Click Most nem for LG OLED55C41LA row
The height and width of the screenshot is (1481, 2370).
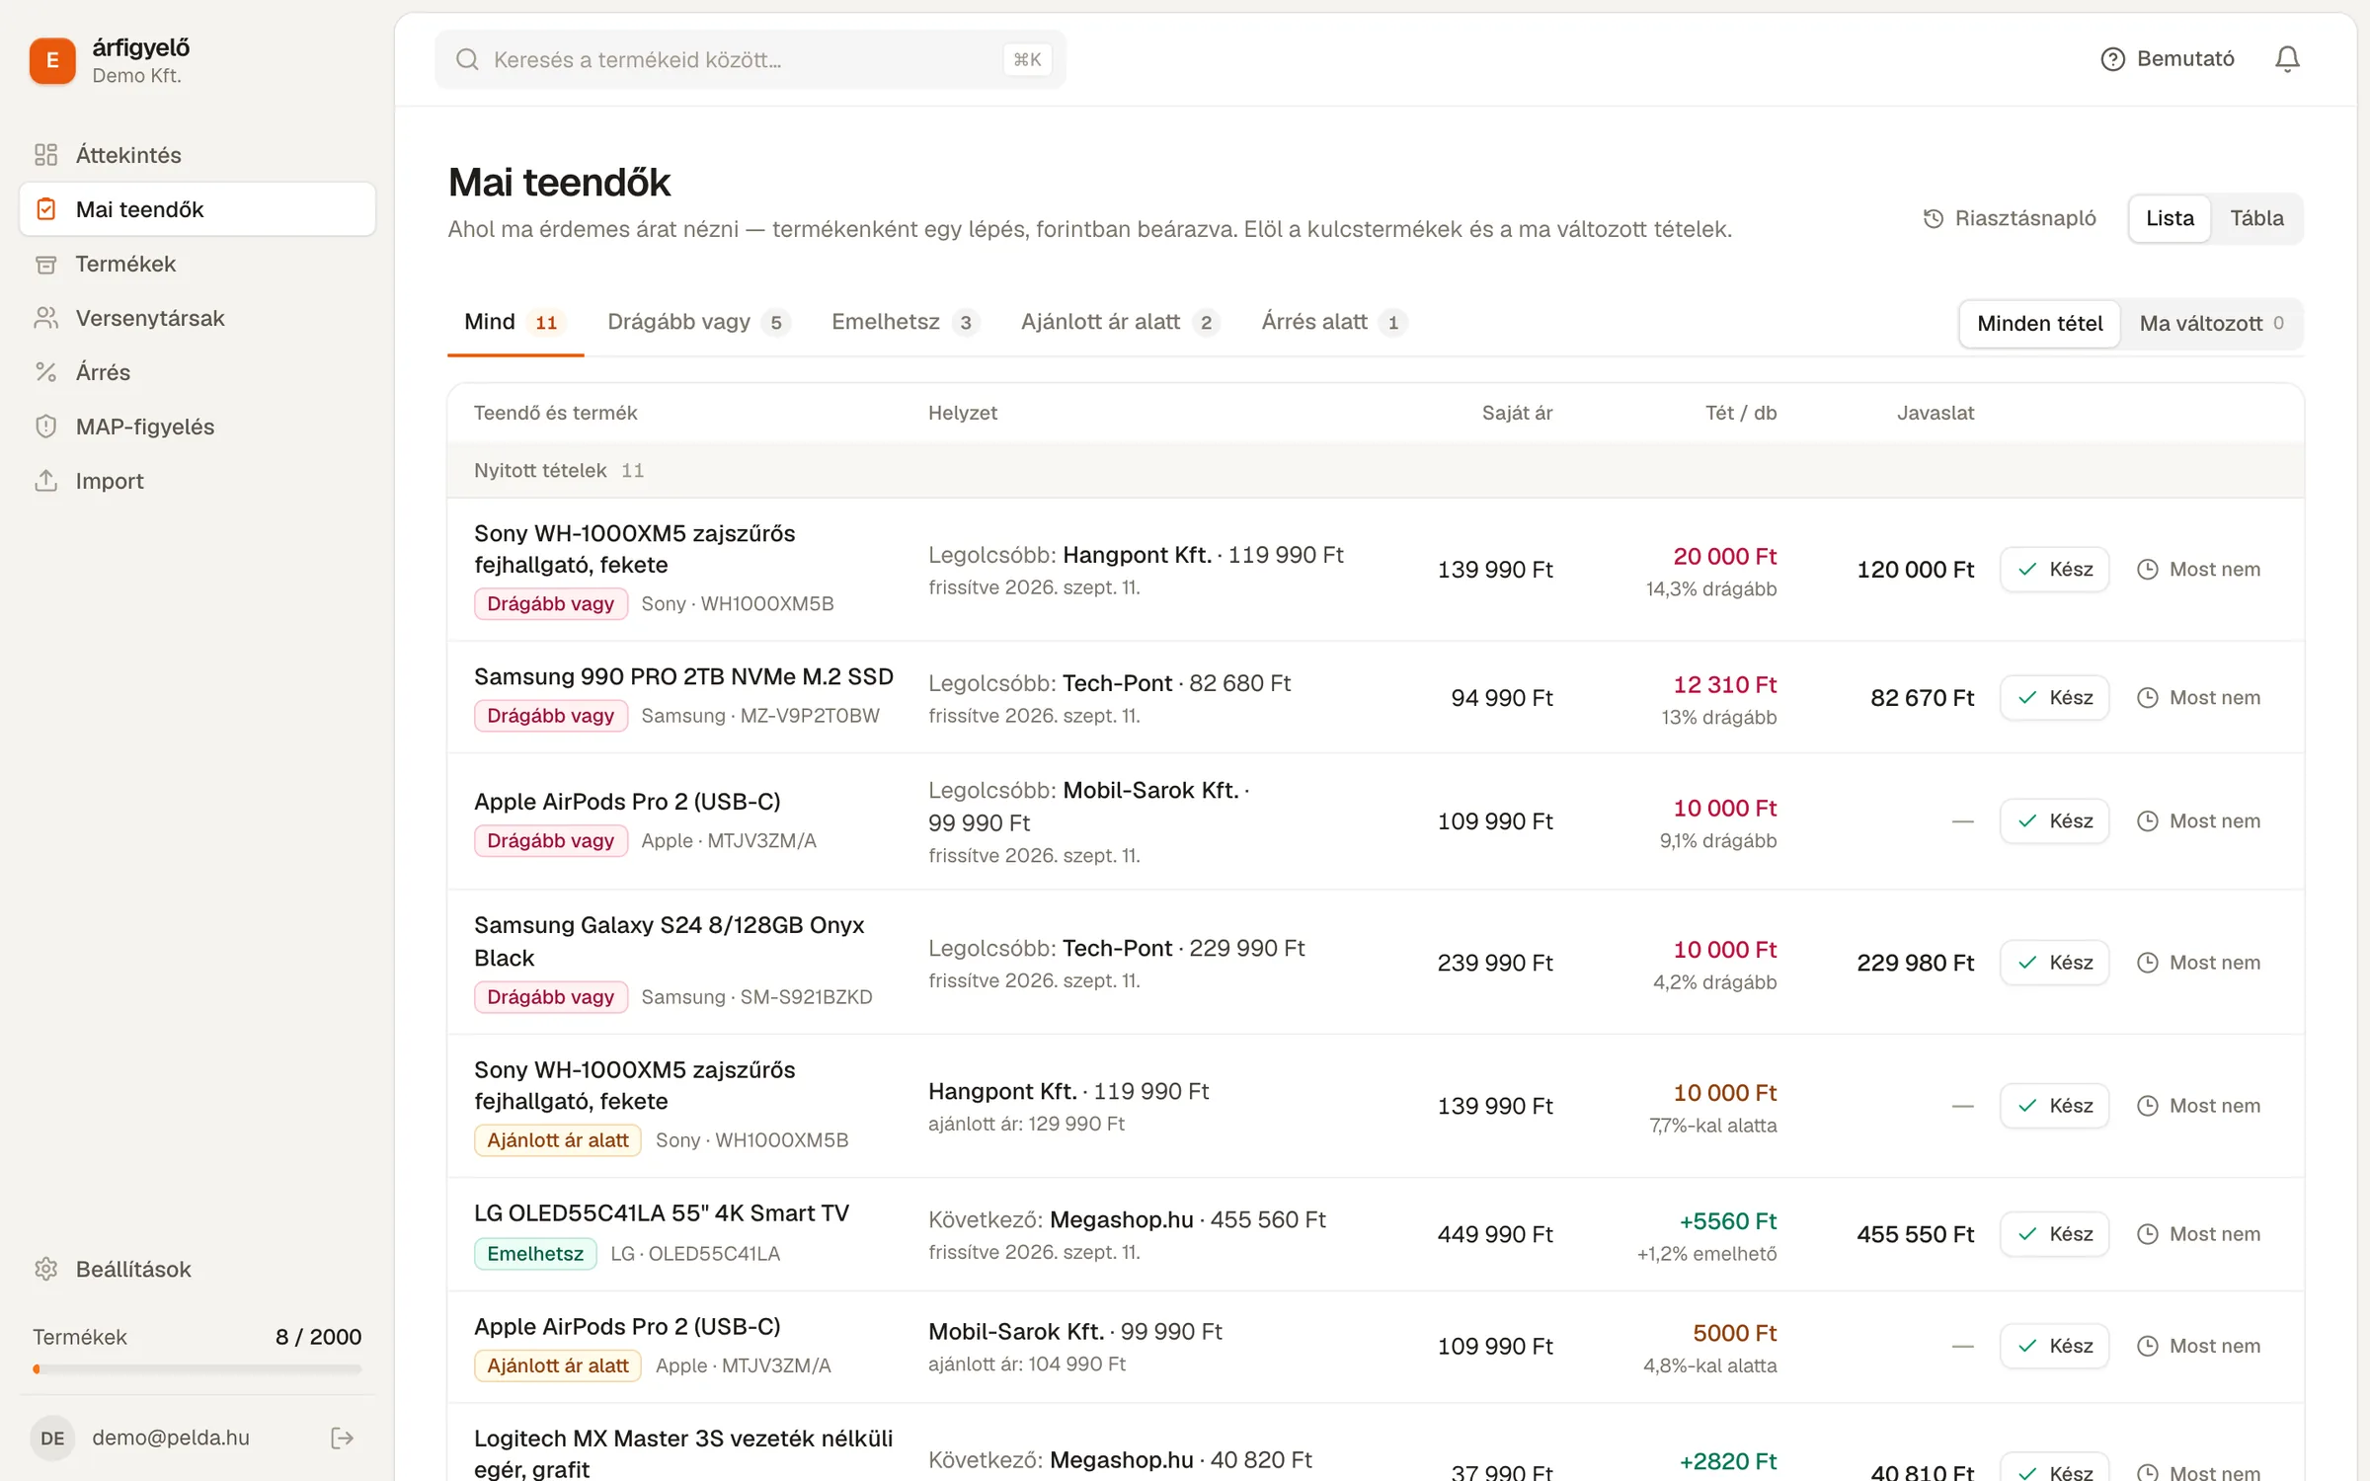(x=2198, y=1234)
